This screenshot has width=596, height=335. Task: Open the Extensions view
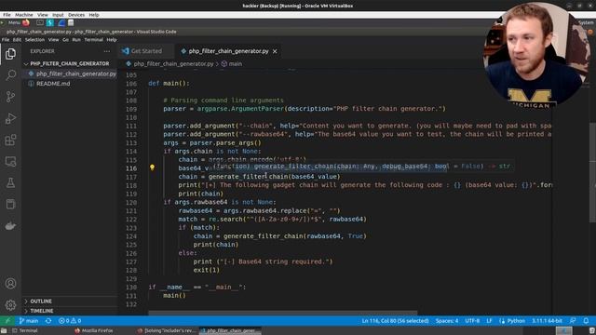[x=10, y=140]
